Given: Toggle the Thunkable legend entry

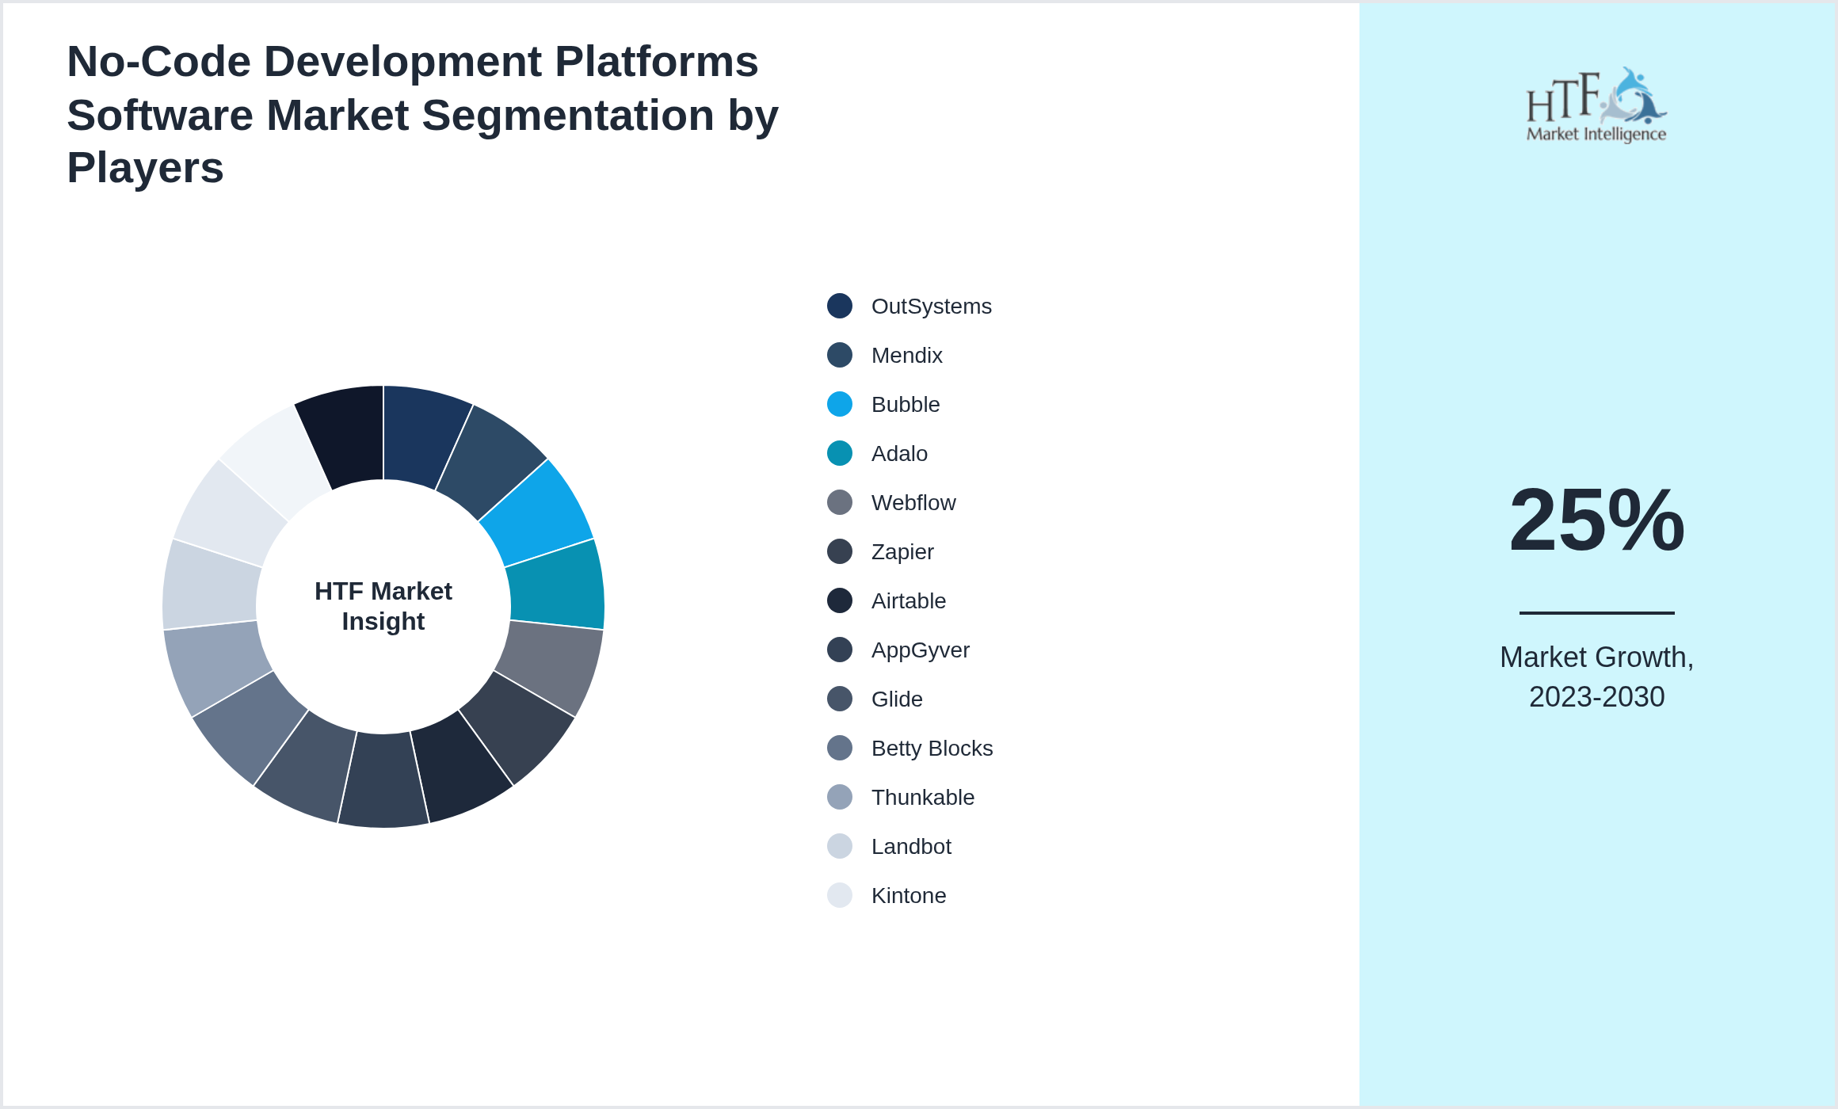Looking at the screenshot, I should tap(922, 798).
